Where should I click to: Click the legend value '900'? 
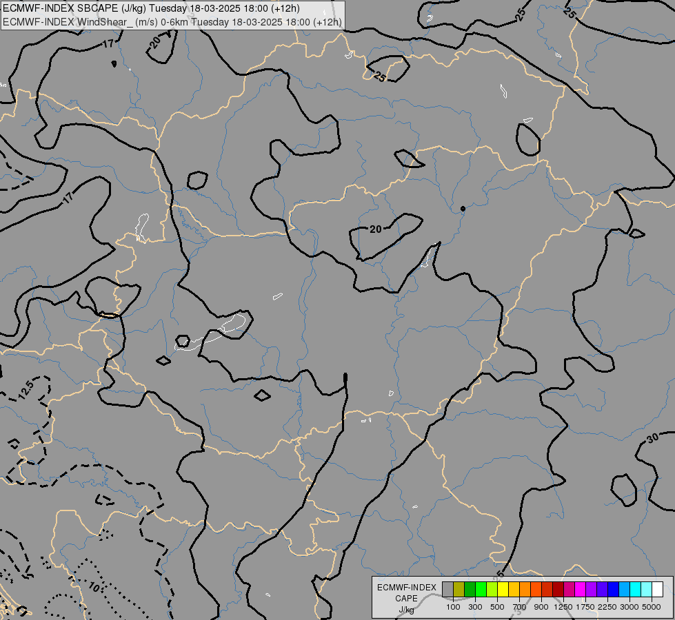541,607
